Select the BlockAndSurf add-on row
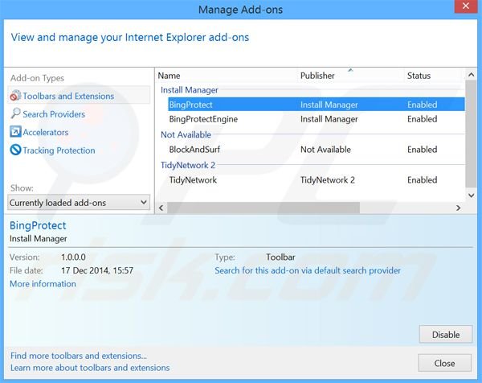 pos(317,150)
